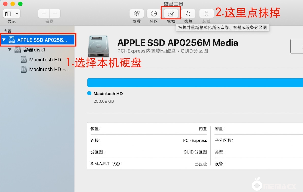303x192 pixels.
Task: Click the S.M.A.R.T. 状态 info row
Action: click(x=149, y=163)
